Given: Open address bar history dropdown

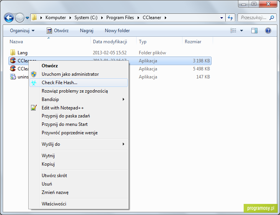Looking at the screenshot, I should click(221, 18).
